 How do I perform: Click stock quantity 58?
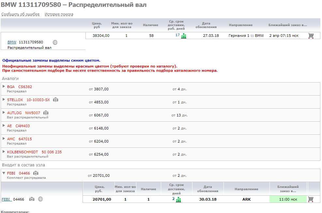point(151,36)
